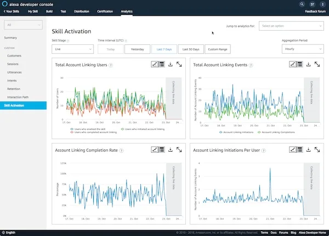329x236 pixels.
Task: Open 'Jump to analytics for' select dropdown
Action: 291,26
